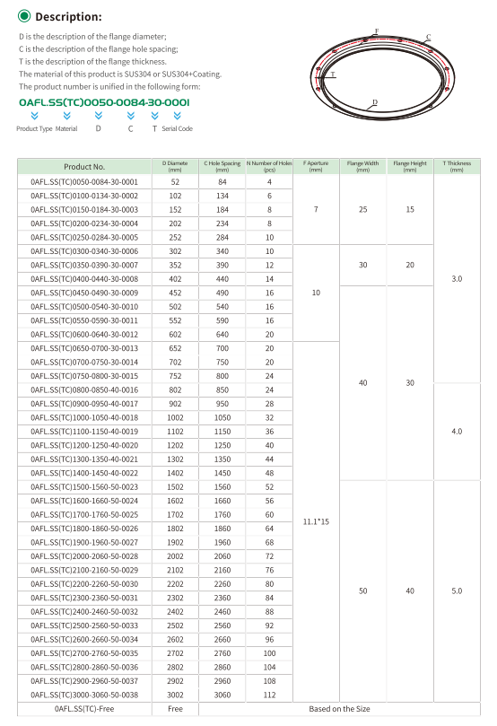This screenshot has height=726, width=497.
Task: Click the F Aperture value 7
Action: [316, 210]
